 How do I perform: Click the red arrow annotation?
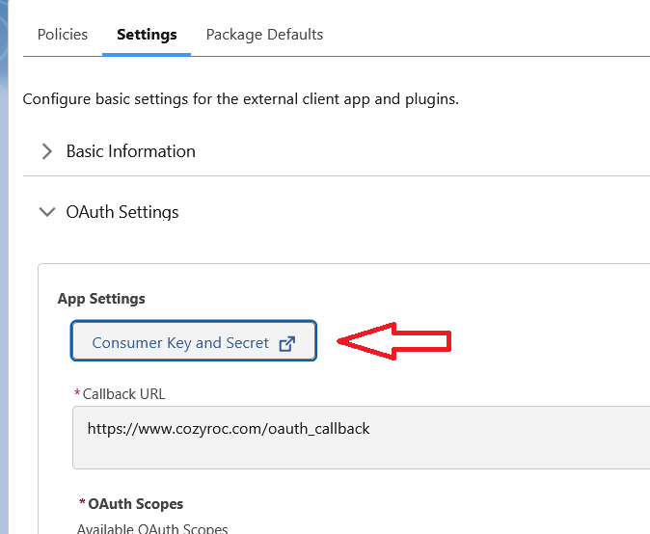(x=393, y=341)
